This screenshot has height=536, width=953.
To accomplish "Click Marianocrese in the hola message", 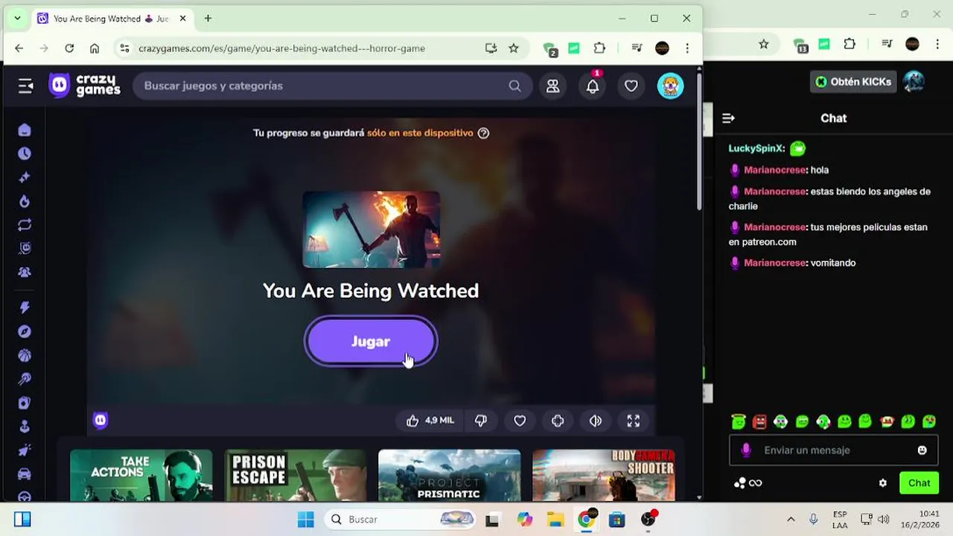I will [x=775, y=170].
